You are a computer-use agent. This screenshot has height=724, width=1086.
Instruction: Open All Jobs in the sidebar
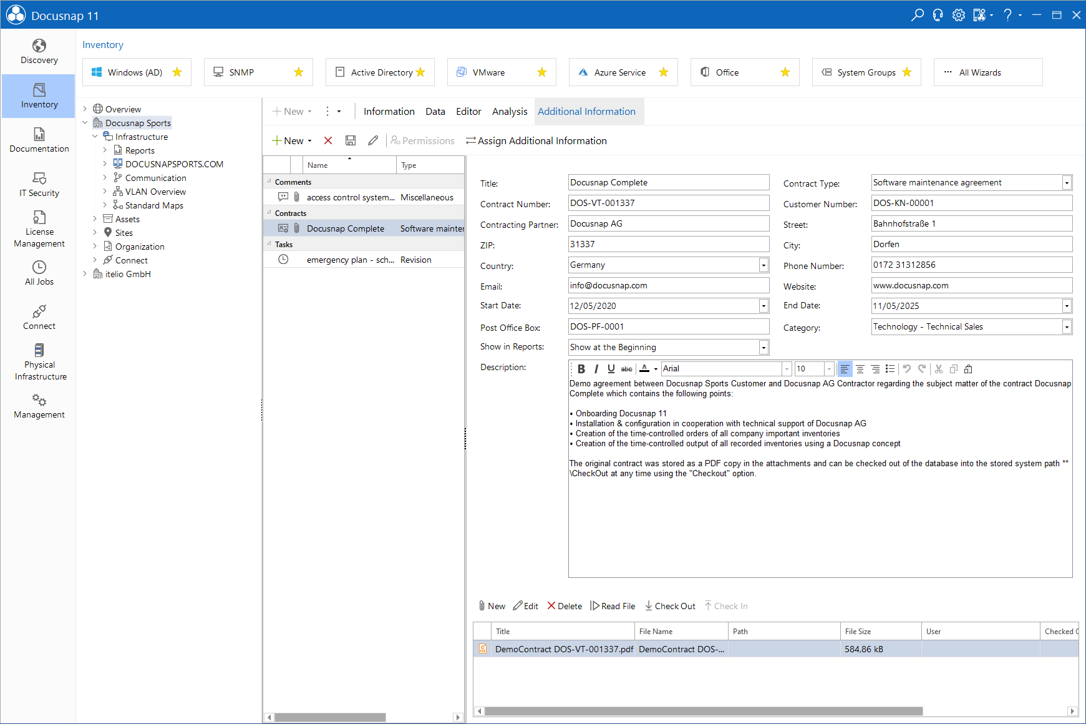coord(39,273)
